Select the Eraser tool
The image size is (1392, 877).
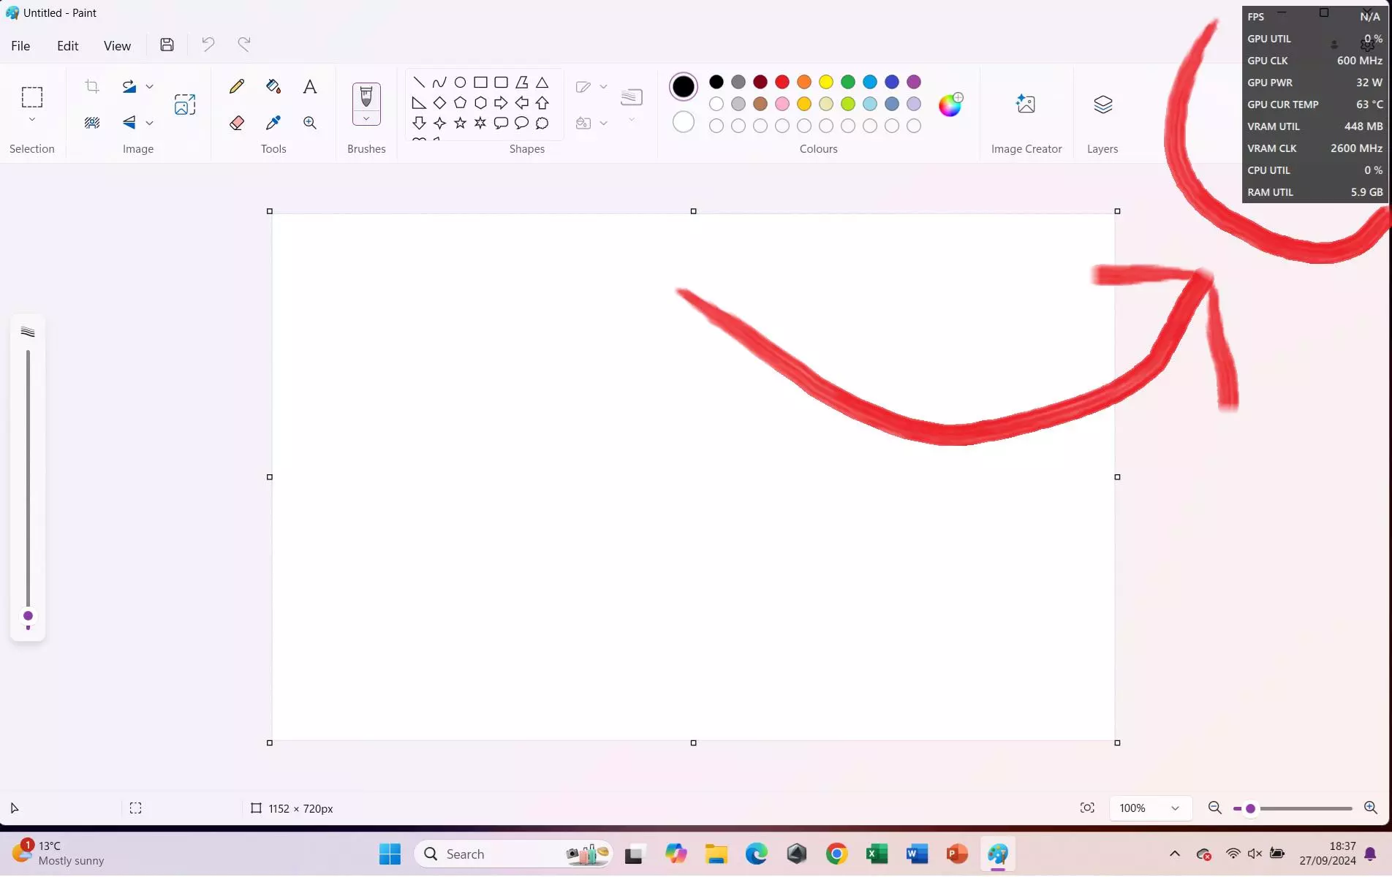click(235, 123)
